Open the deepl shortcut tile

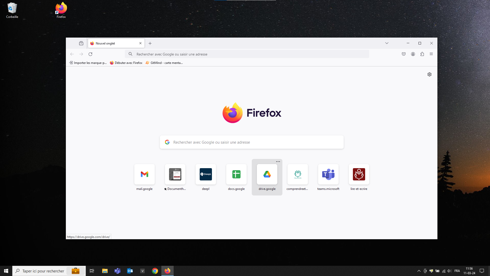pos(206,175)
